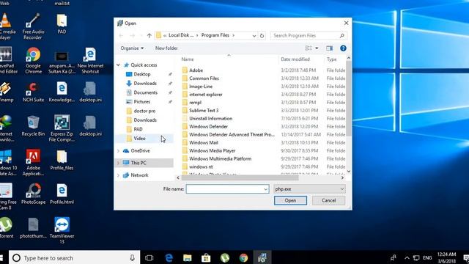Open the File name history dropdown
This screenshot has height=264, width=469.
265,189
